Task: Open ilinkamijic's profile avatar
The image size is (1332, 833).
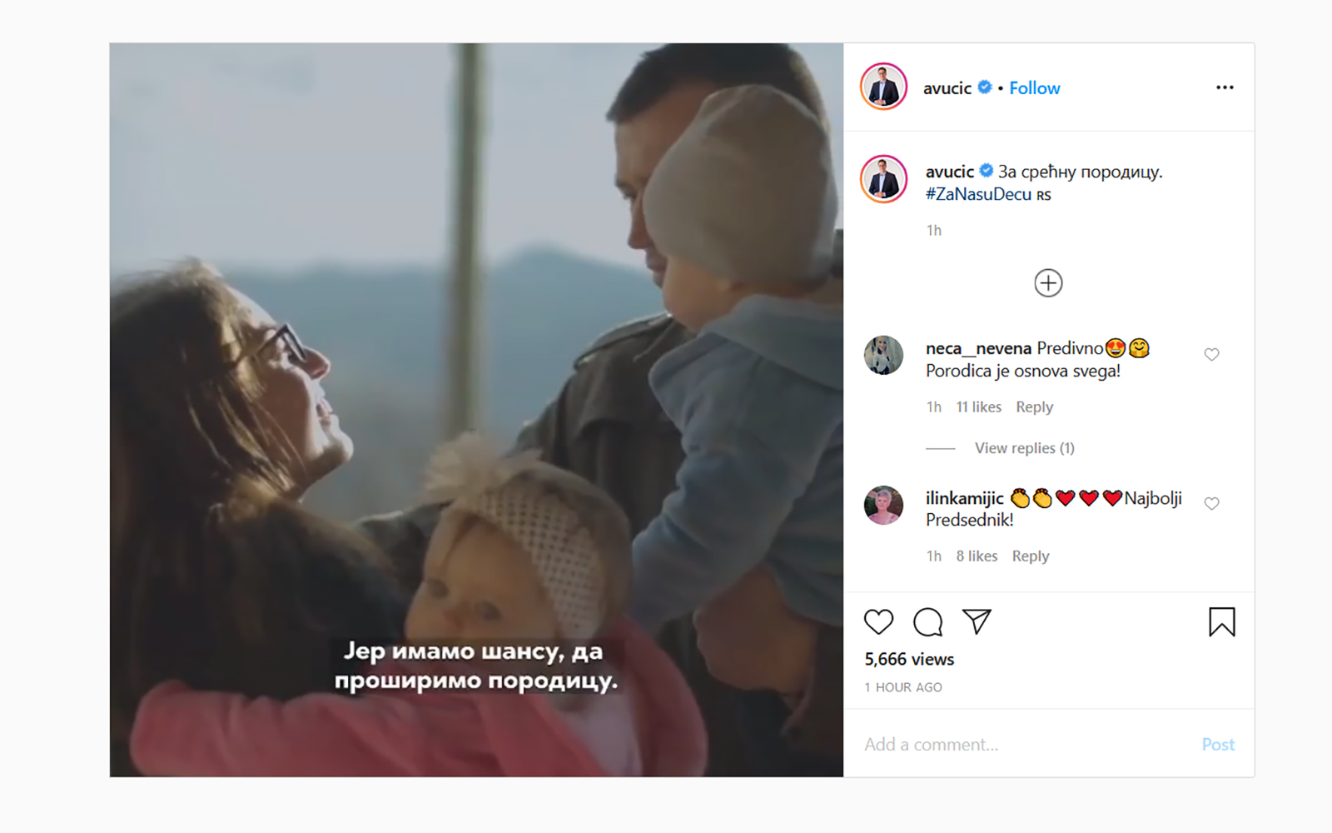Action: 883,505
